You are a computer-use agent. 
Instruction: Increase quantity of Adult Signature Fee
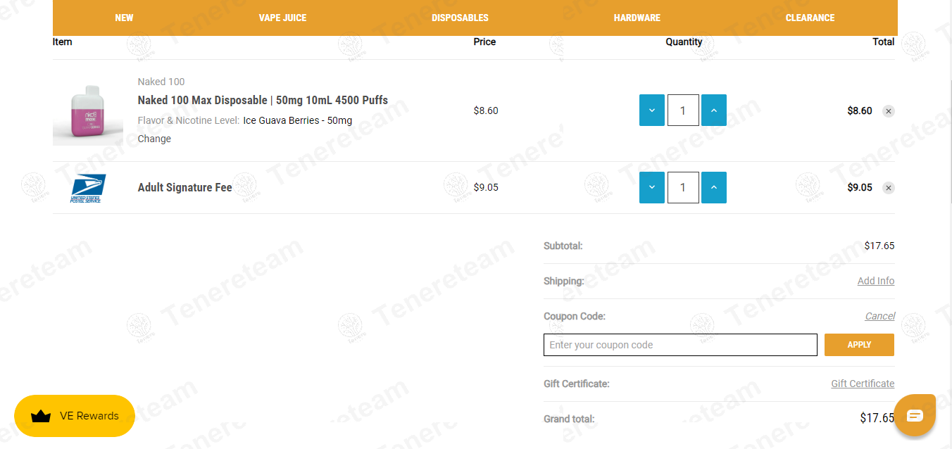pyautogui.click(x=714, y=187)
